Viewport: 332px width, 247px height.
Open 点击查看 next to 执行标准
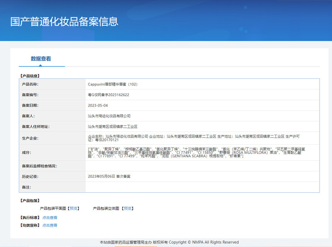[x=50, y=218]
